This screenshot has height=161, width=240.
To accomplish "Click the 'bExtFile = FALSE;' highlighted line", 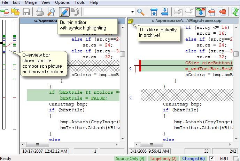I will (x=73, y=98).
